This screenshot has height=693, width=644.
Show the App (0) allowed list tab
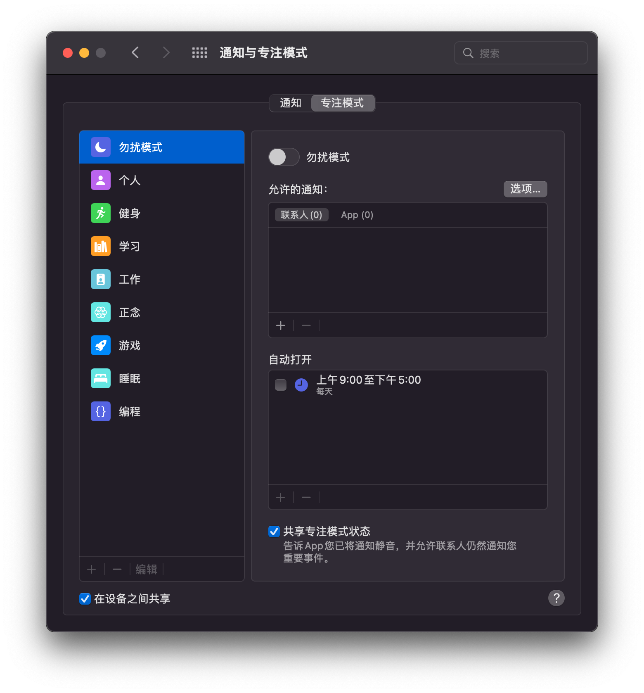tap(357, 215)
